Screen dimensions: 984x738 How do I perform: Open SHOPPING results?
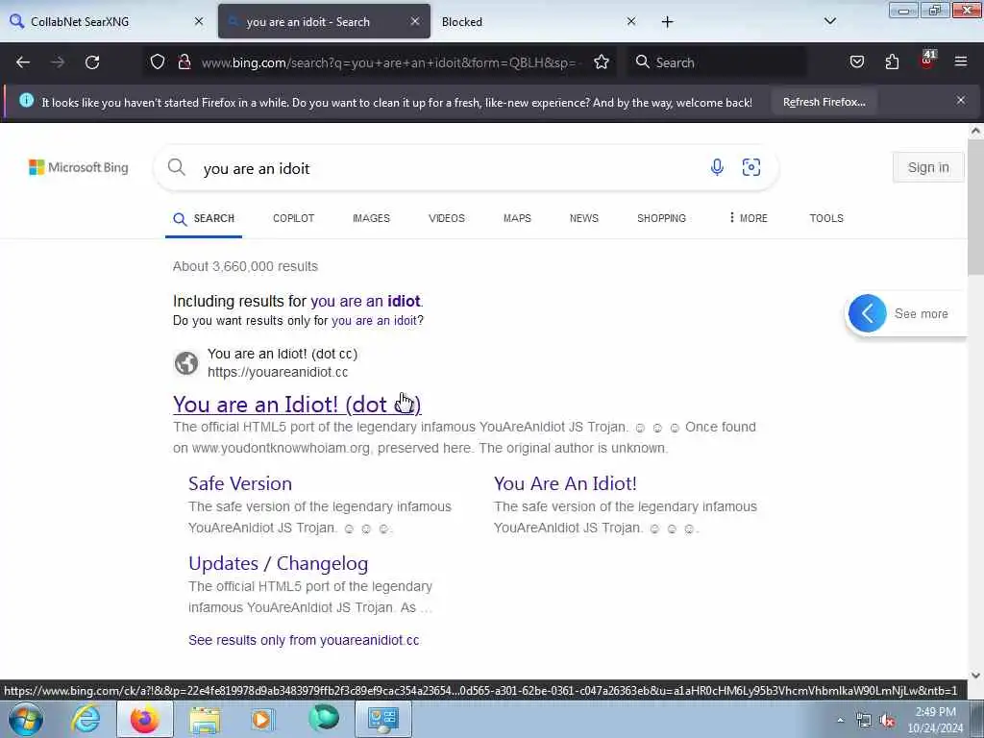tap(661, 218)
